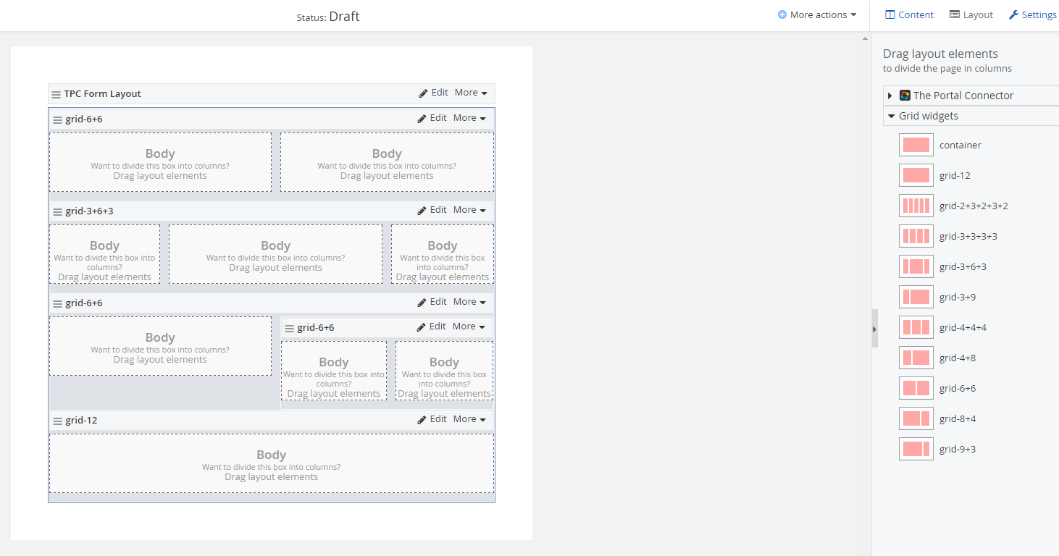Click pencil icon on TPC Form Layout

pyautogui.click(x=423, y=93)
